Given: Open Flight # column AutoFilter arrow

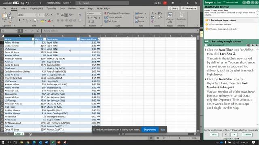Looking at the screenshot, I should (45, 39).
